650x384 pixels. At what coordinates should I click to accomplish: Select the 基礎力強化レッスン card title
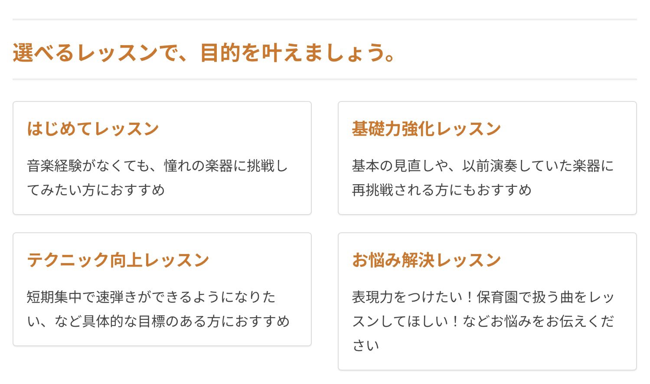click(426, 129)
